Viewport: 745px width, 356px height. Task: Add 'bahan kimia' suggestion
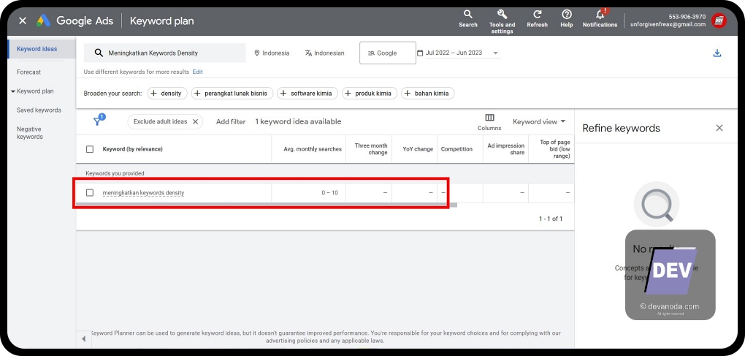[x=427, y=93]
